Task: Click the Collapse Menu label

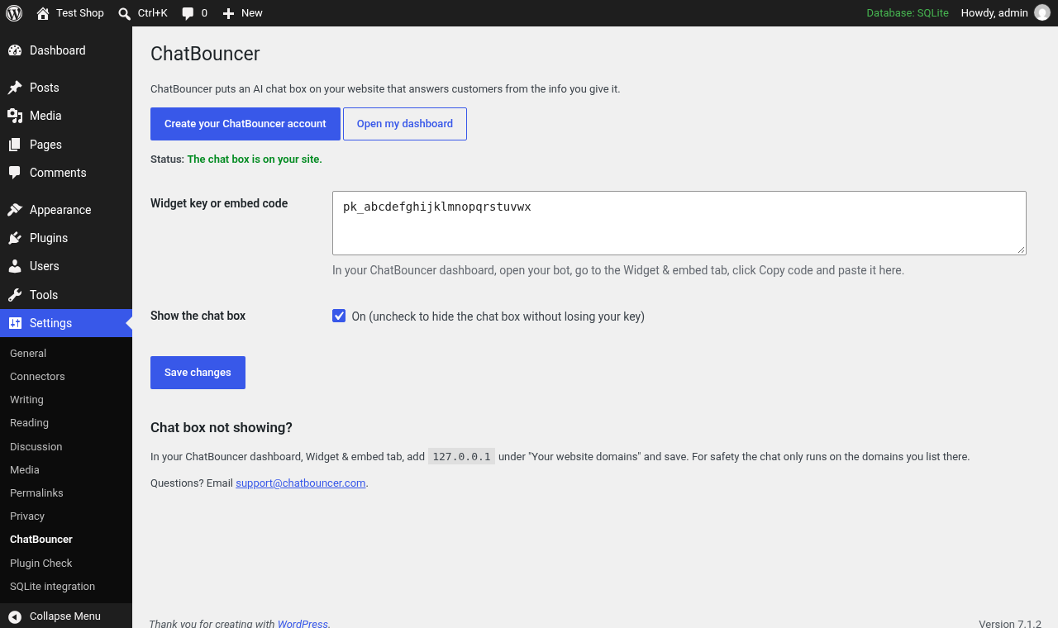Action: pyautogui.click(x=65, y=616)
